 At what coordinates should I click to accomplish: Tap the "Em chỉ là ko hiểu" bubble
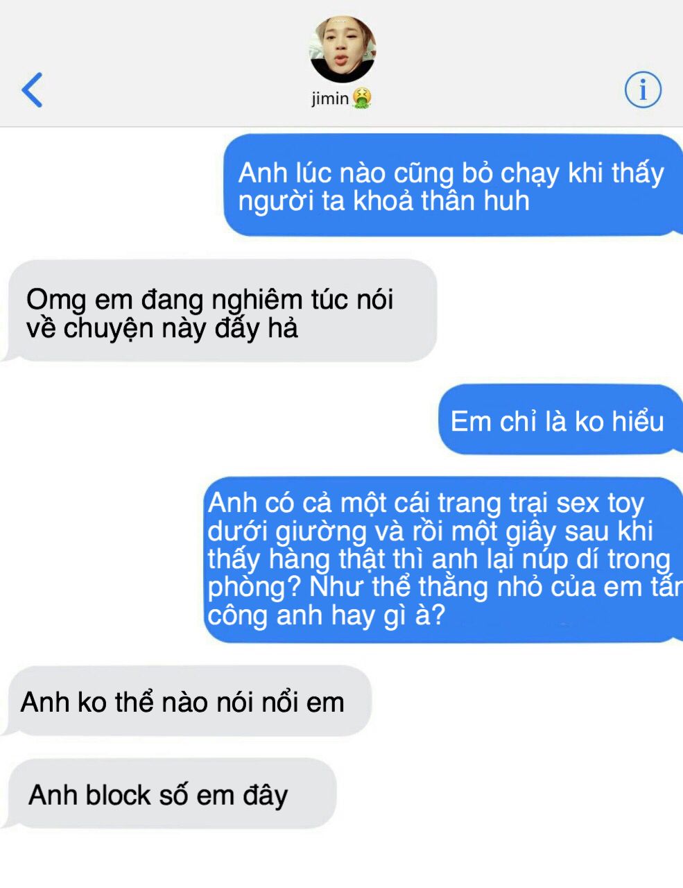click(x=560, y=420)
